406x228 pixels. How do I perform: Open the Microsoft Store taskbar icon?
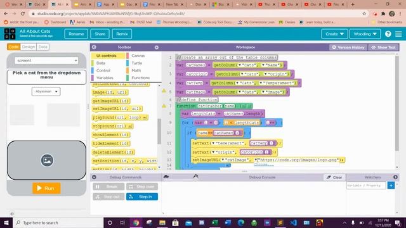click(x=175, y=222)
